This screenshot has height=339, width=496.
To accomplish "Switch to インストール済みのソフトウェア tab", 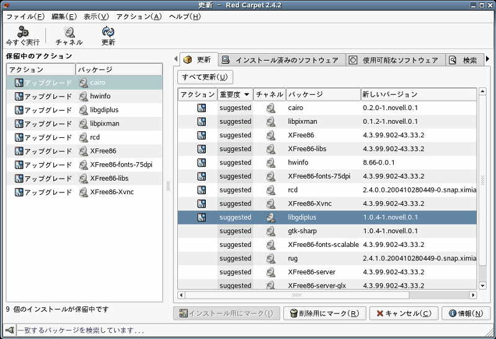I will [x=281, y=60].
